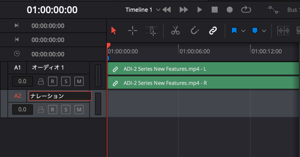
Task: Select the Razor scissors tool
Action: (x=175, y=30)
